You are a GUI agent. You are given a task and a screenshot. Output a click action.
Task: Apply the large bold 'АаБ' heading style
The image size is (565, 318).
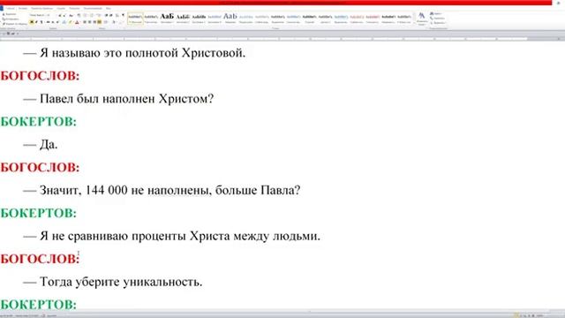pyautogui.click(x=167, y=18)
